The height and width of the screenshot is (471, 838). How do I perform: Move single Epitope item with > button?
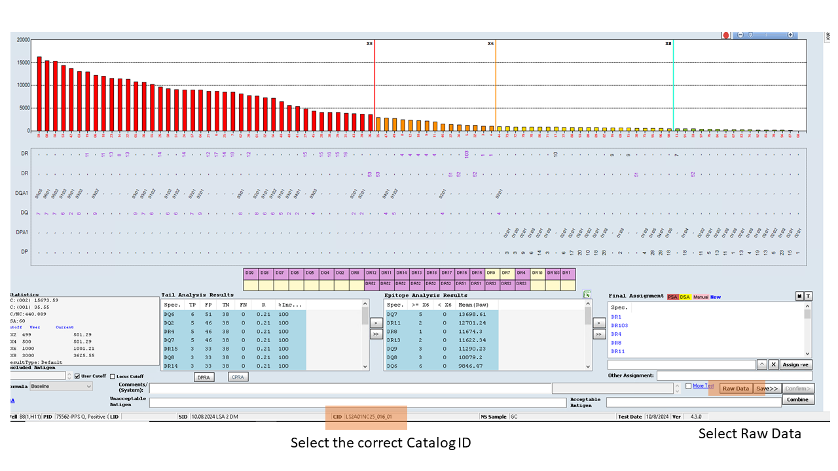point(599,323)
